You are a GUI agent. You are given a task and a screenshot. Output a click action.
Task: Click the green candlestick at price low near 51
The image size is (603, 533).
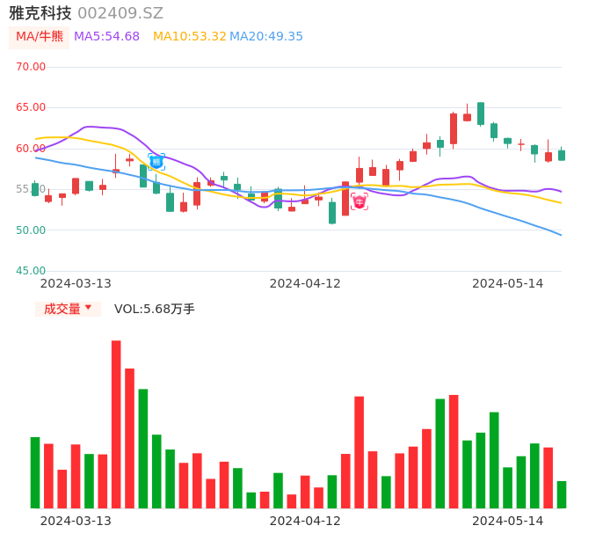[332, 212]
